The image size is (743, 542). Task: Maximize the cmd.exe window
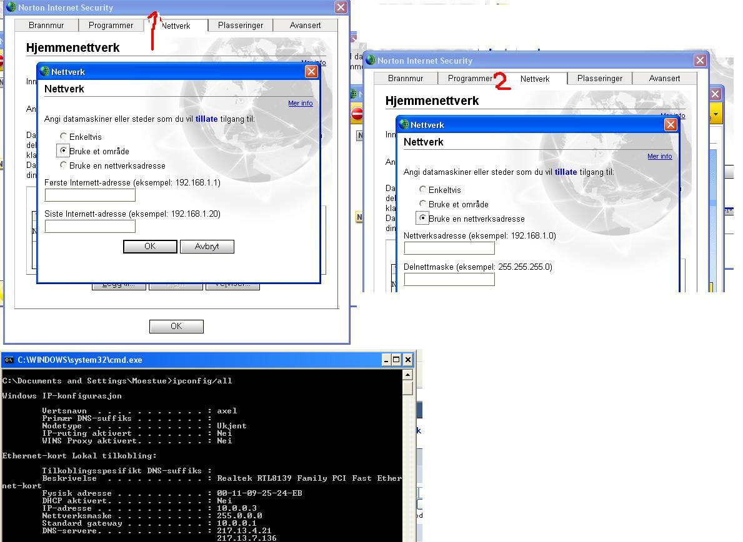click(396, 360)
